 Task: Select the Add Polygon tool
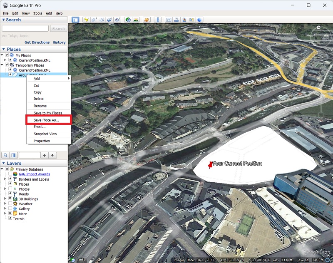point(94,20)
